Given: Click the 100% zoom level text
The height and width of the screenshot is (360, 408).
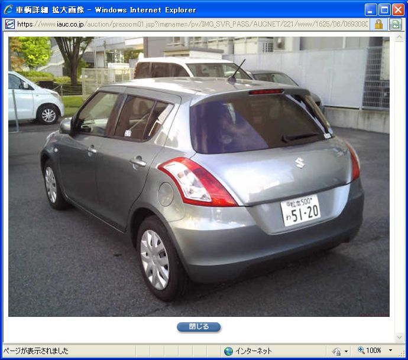Looking at the screenshot, I should 374,351.
